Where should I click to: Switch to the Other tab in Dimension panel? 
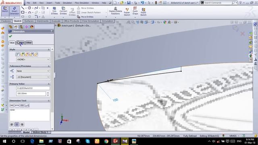click(x=29, y=43)
